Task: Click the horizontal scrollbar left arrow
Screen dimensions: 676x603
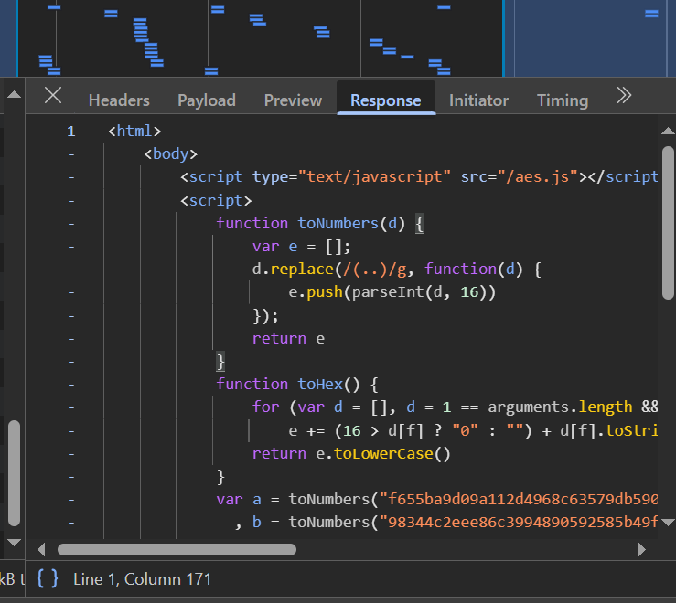Action: (x=41, y=550)
